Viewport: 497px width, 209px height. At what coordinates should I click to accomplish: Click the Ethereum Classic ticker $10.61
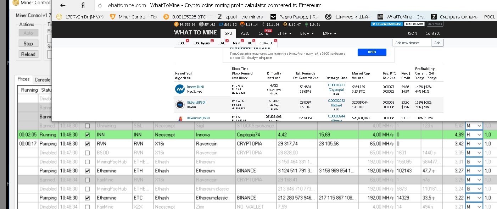313,24
